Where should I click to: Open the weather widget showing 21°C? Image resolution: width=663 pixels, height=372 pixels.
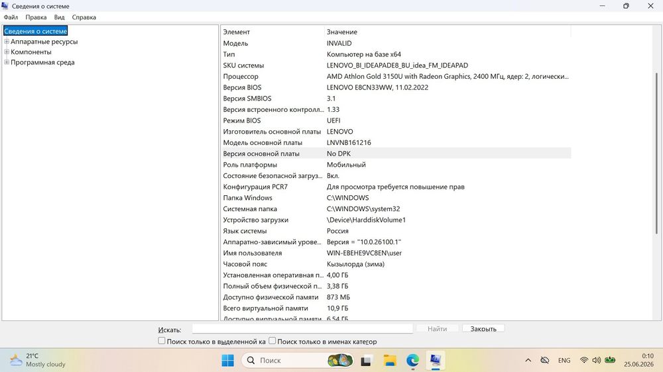38,360
